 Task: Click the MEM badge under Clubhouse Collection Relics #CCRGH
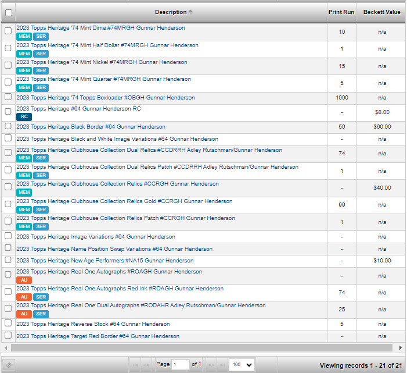click(24, 192)
